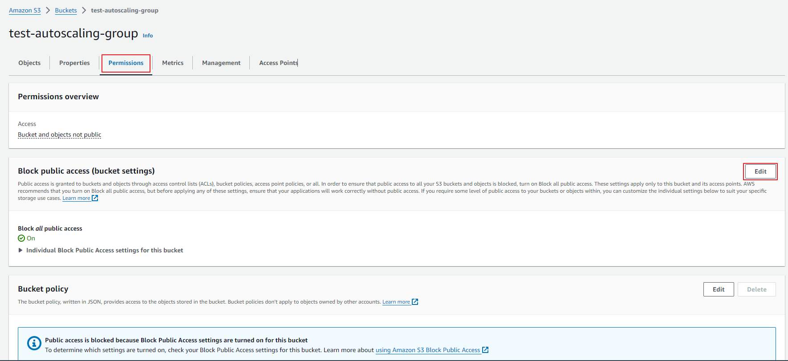Screen dimensions: 788x361
Task: Open Learn more link under Bucket policy
Action: [x=396, y=302]
